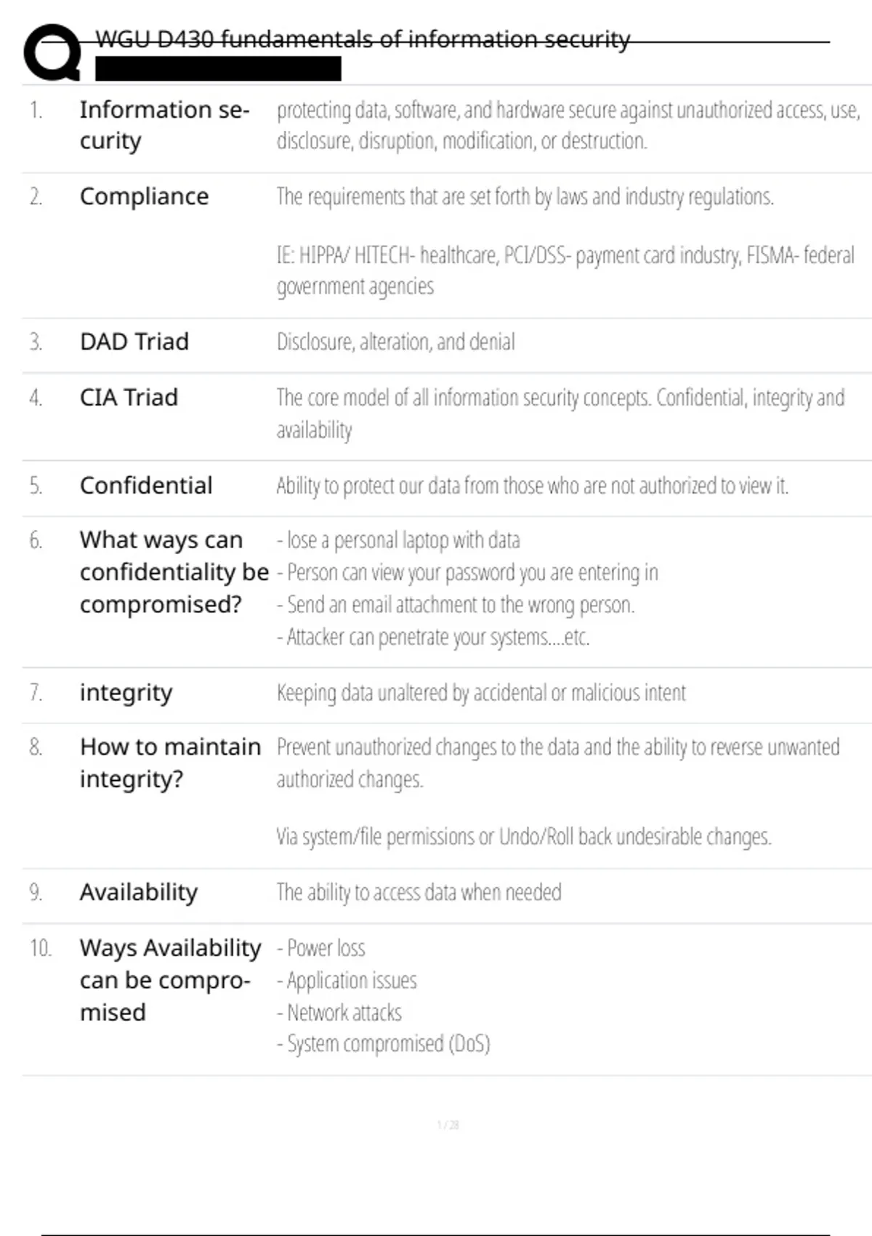Click "The ability to access data when needed"
Screen dimensions: 872x1236
(419, 892)
